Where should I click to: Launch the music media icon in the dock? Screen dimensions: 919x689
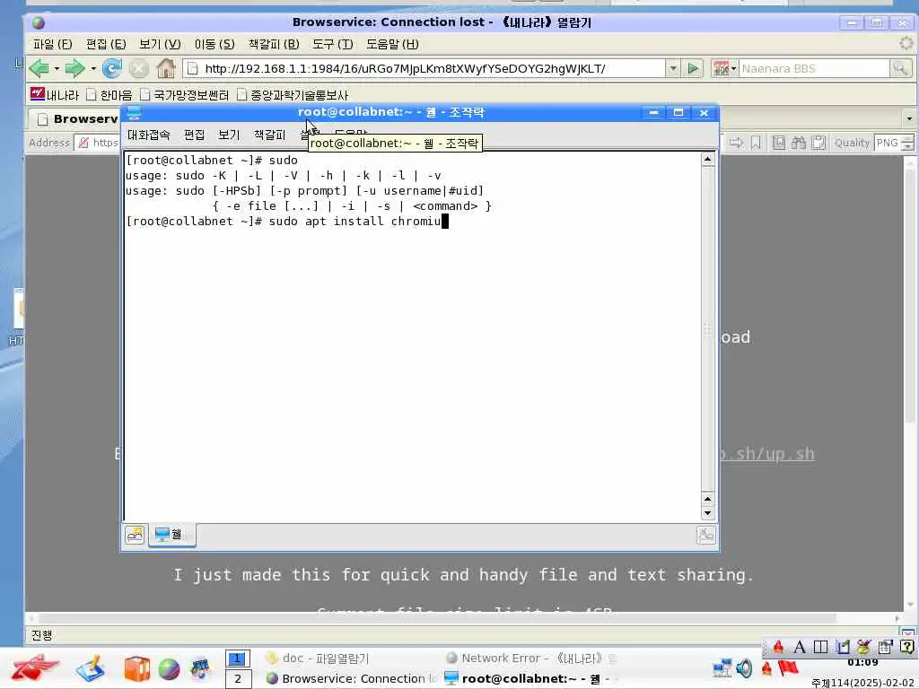click(200, 668)
